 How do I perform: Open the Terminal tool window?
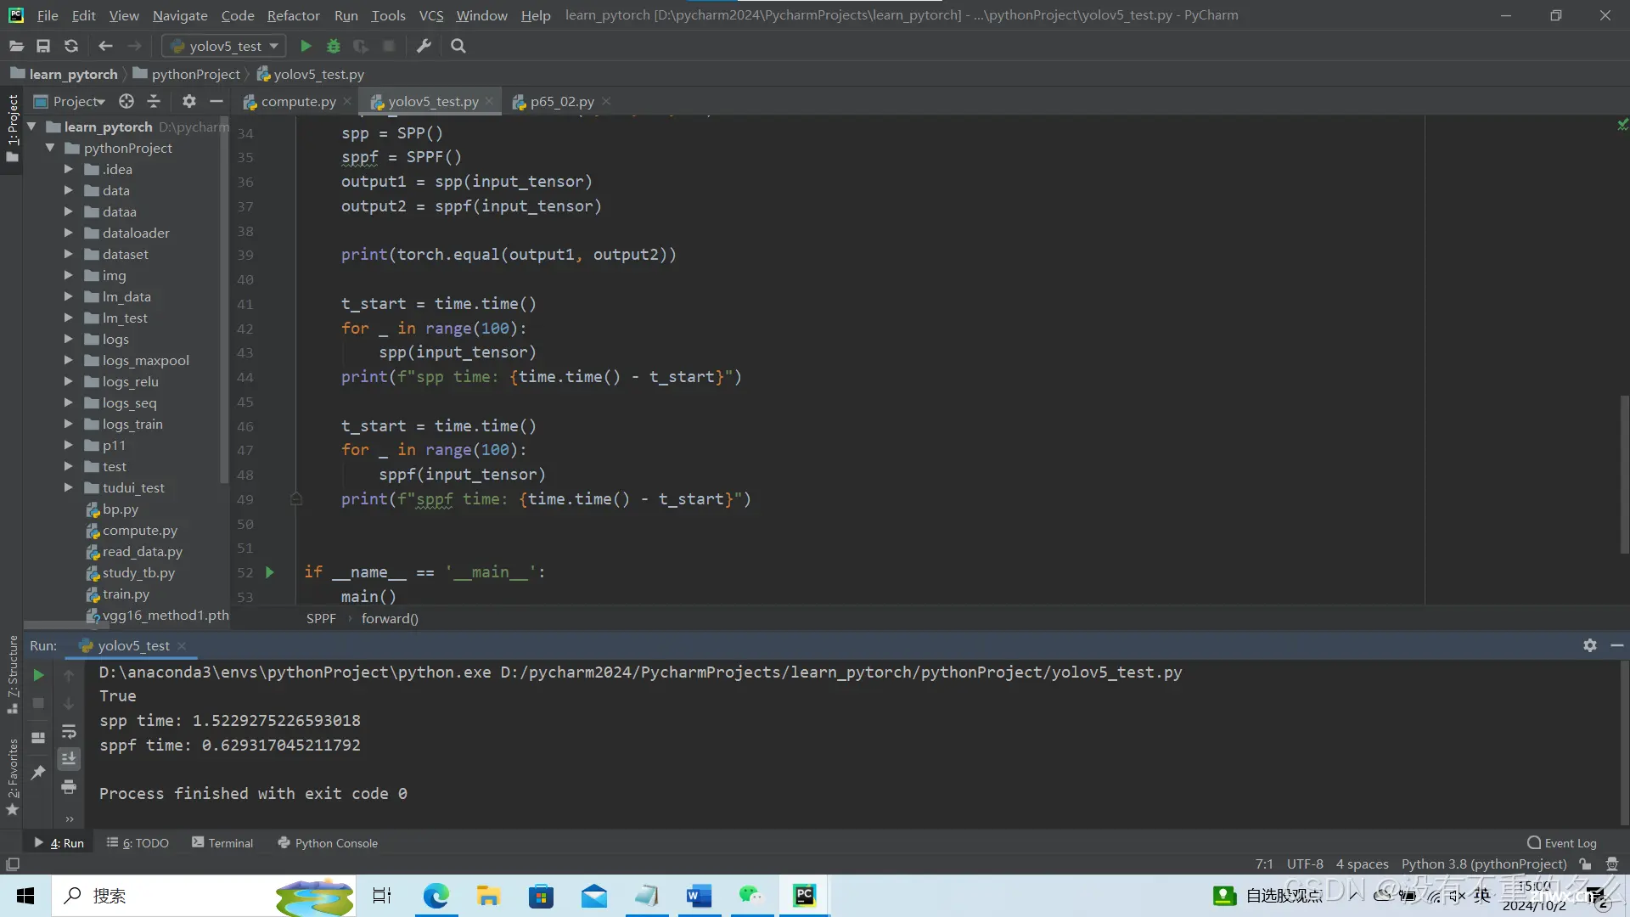[x=222, y=843]
